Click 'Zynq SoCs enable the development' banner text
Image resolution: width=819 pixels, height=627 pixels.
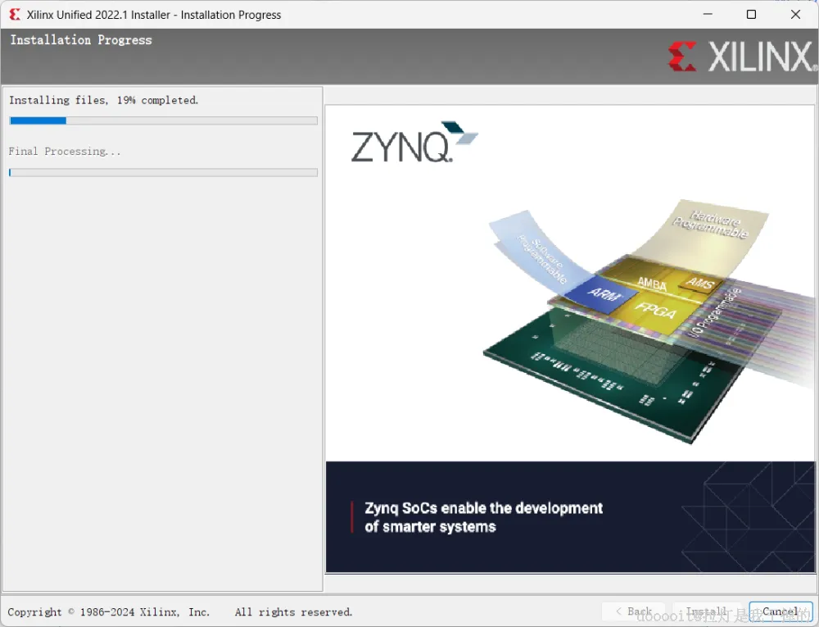pyautogui.click(x=483, y=508)
